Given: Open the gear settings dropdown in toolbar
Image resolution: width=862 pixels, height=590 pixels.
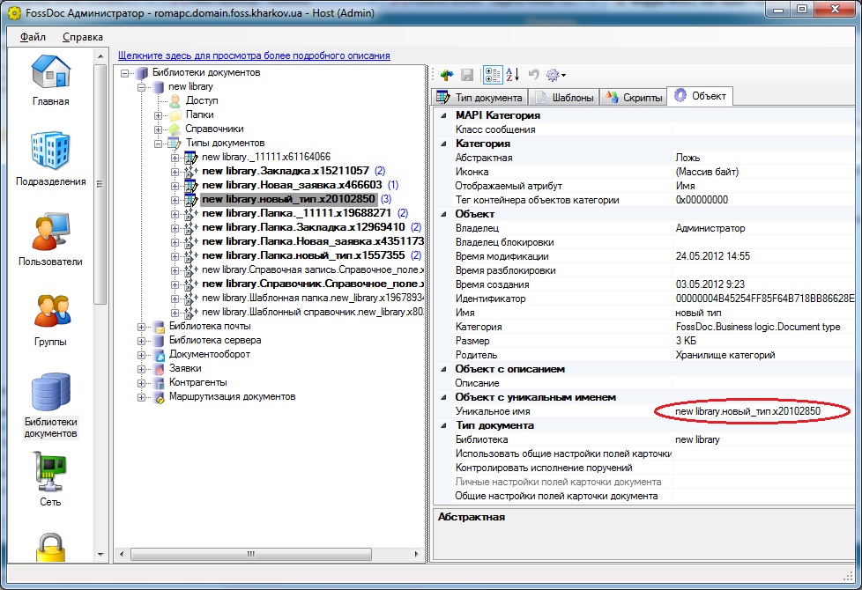Looking at the screenshot, I should pos(555,75).
